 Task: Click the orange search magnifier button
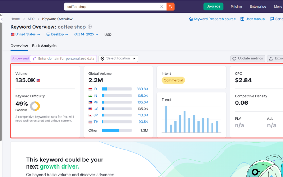click(171, 6)
